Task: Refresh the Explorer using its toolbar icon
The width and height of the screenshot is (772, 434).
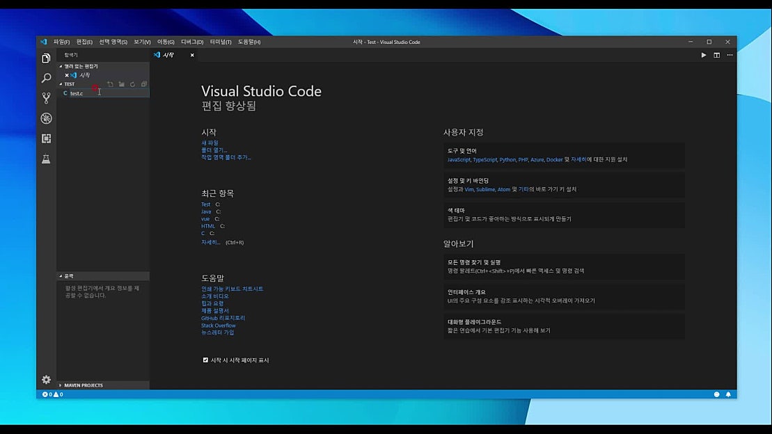Action: [x=132, y=83]
